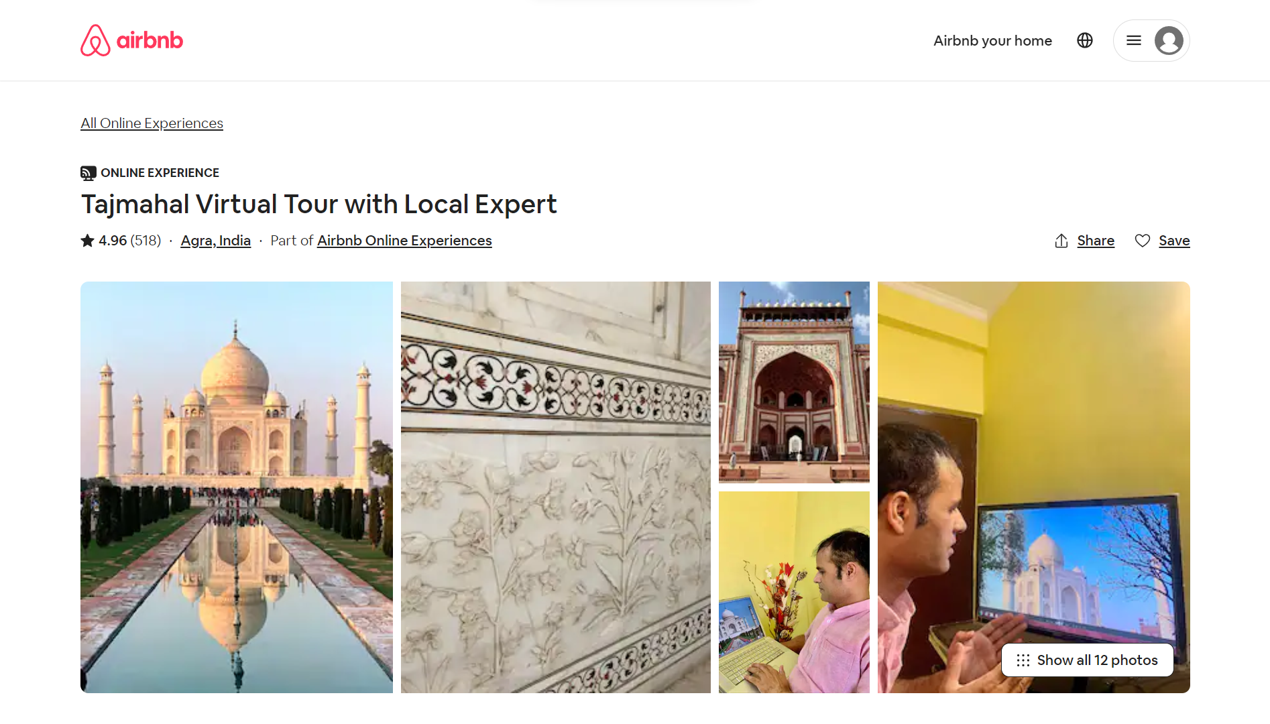Open the red sandstone gate photo
Image resolution: width=1270 pixels, height=724 pixels.
click(794, 382)
